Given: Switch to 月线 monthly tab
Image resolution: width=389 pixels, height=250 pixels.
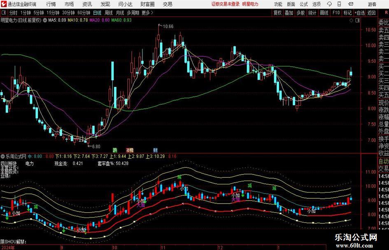Looking at the screenshot, I should click(x=120, y=13).
